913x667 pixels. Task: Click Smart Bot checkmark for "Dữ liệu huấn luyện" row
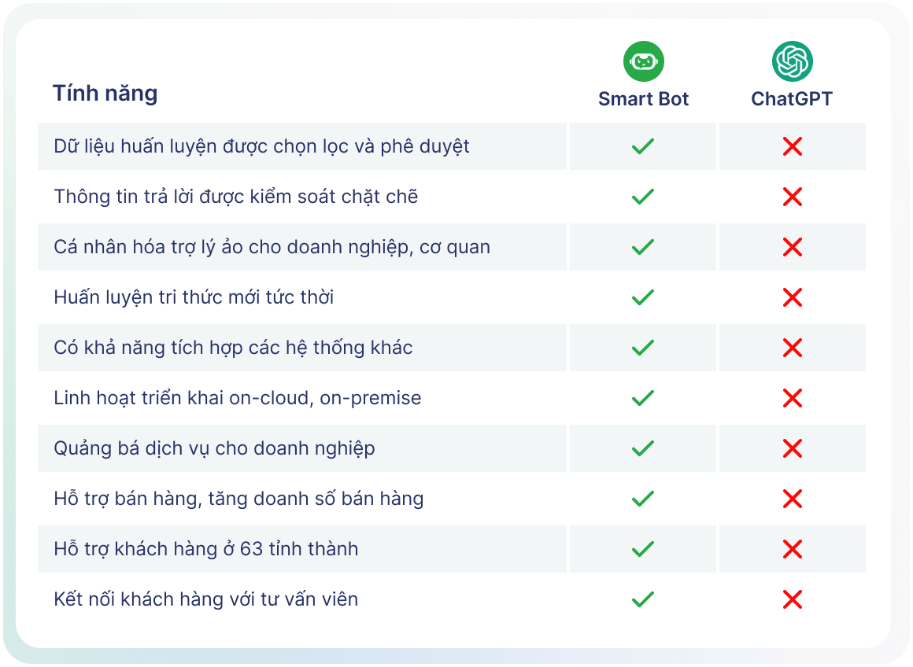click(x=643, y=146)
